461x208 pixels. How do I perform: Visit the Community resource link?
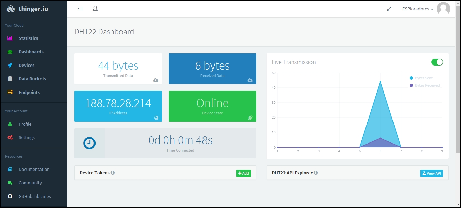[x=30, y=183]
